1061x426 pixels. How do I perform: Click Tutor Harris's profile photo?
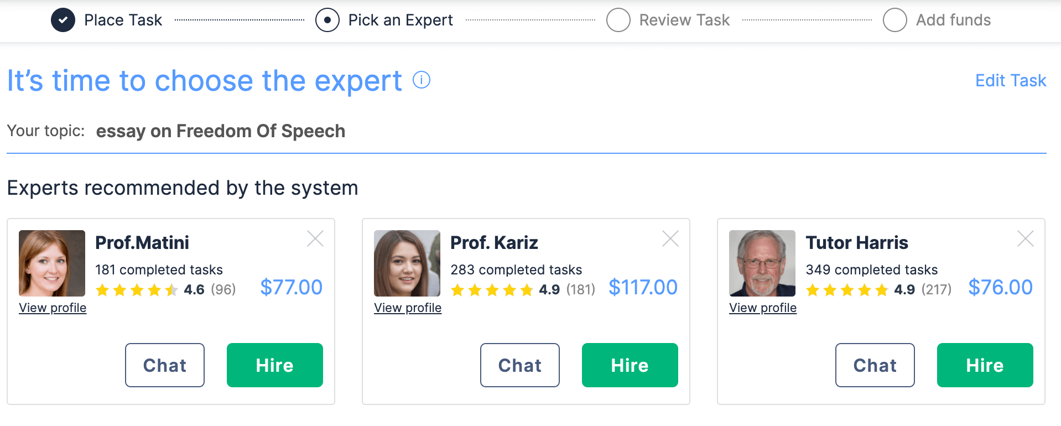coord(762,263)
